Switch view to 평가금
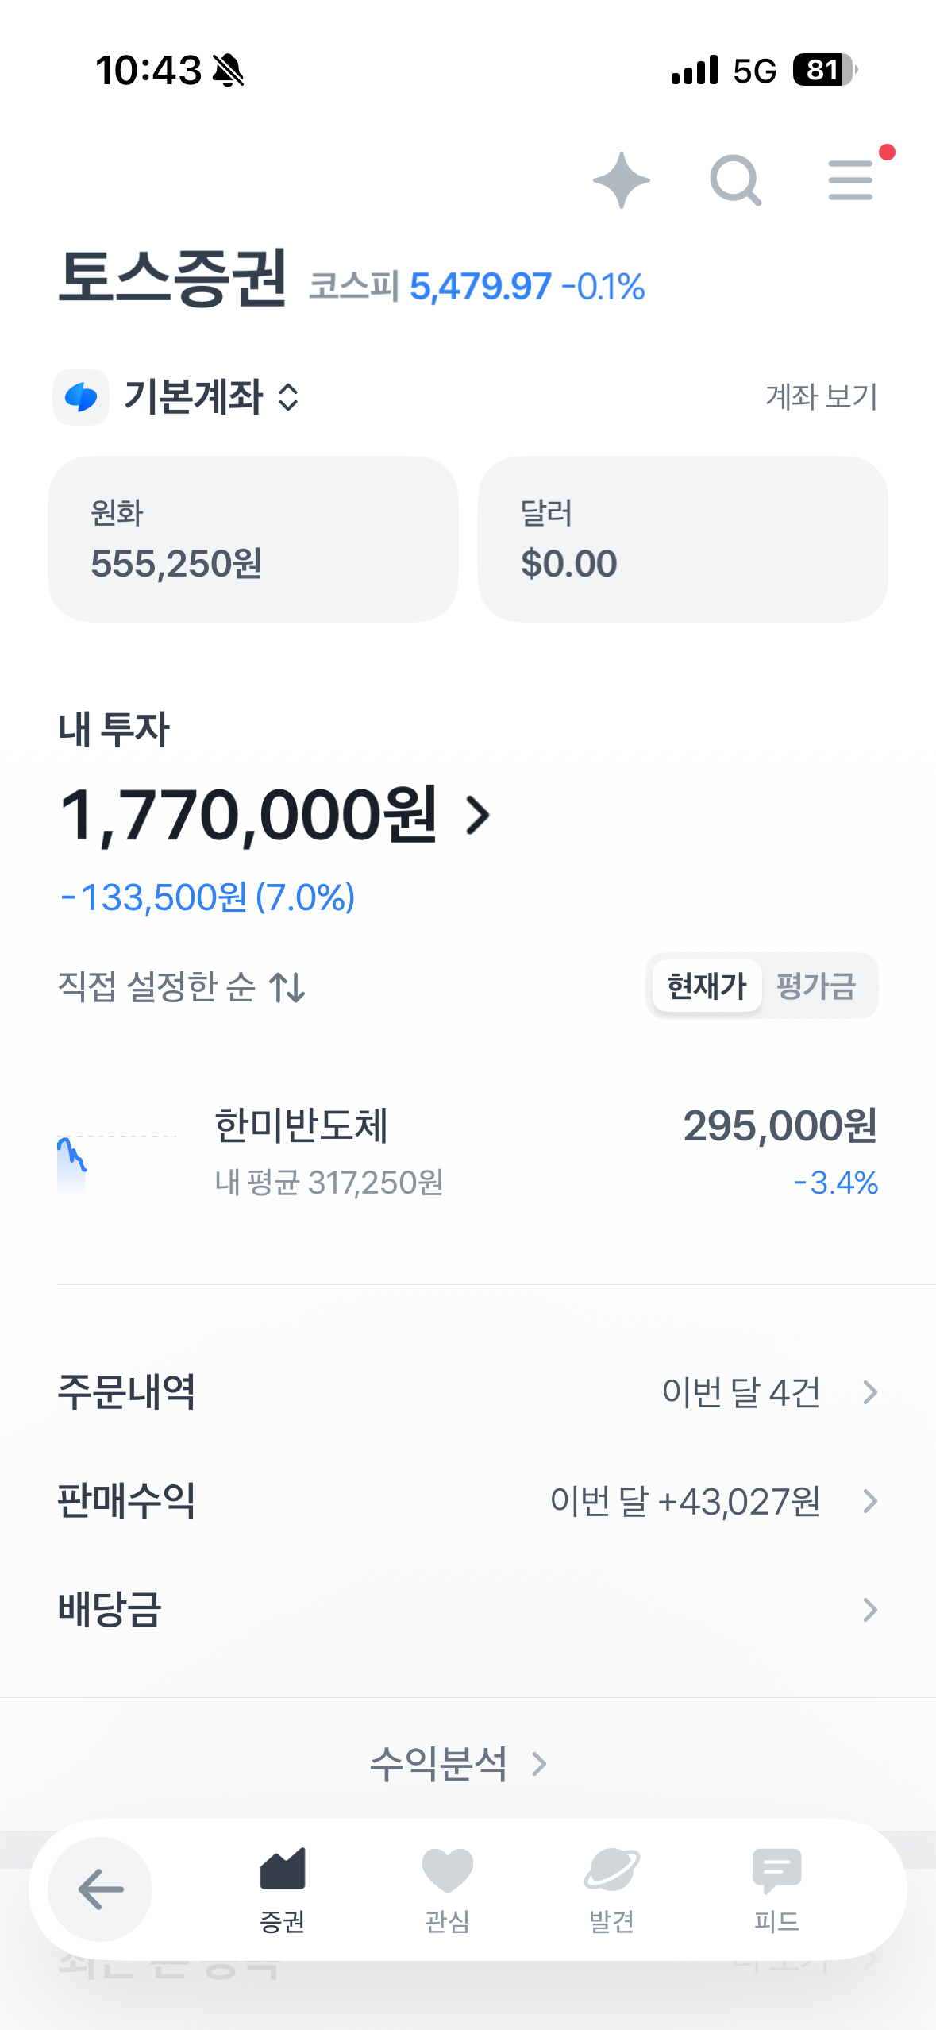The height and width of the screenshot is (2030, 936). [x=815, y=986]
